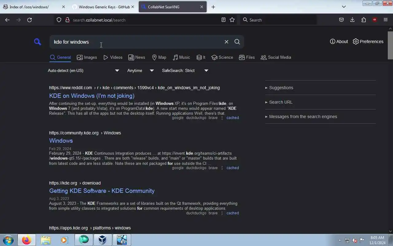Click the Action Center flag icon
Screen dimensions: 393x246
click(362, 240)
